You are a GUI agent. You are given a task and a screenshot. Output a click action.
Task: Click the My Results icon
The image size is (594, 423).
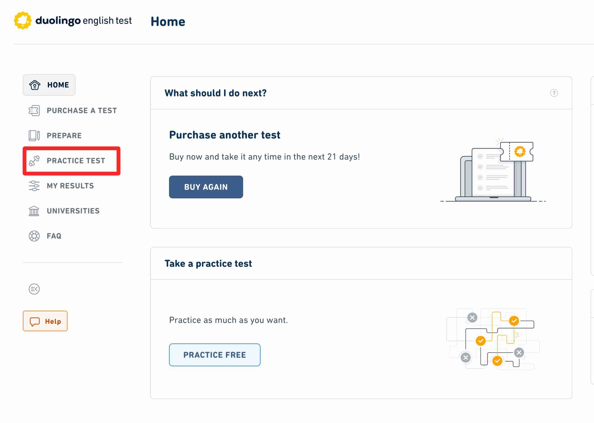34,185
